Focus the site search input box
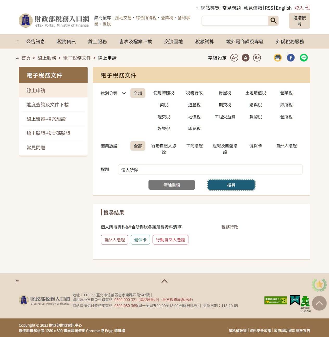Viewport: 329px width, 337px height. (x=235, y=21)
